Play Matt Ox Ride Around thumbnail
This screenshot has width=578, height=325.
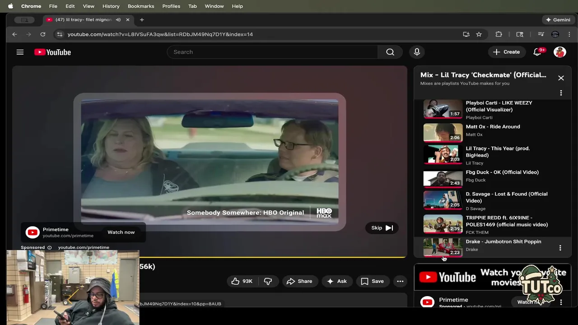[x=443, y=133]
